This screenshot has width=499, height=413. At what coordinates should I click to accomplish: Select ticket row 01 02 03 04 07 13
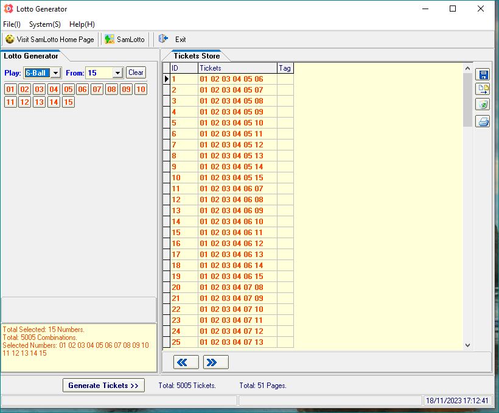[x=231, y=342]
